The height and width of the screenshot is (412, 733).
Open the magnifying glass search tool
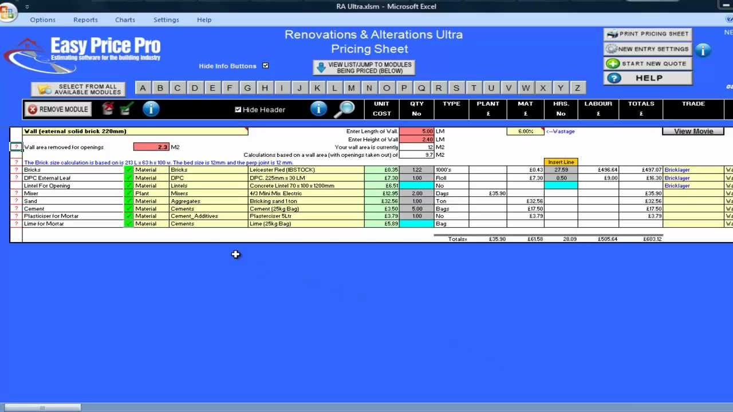point(345,109)
